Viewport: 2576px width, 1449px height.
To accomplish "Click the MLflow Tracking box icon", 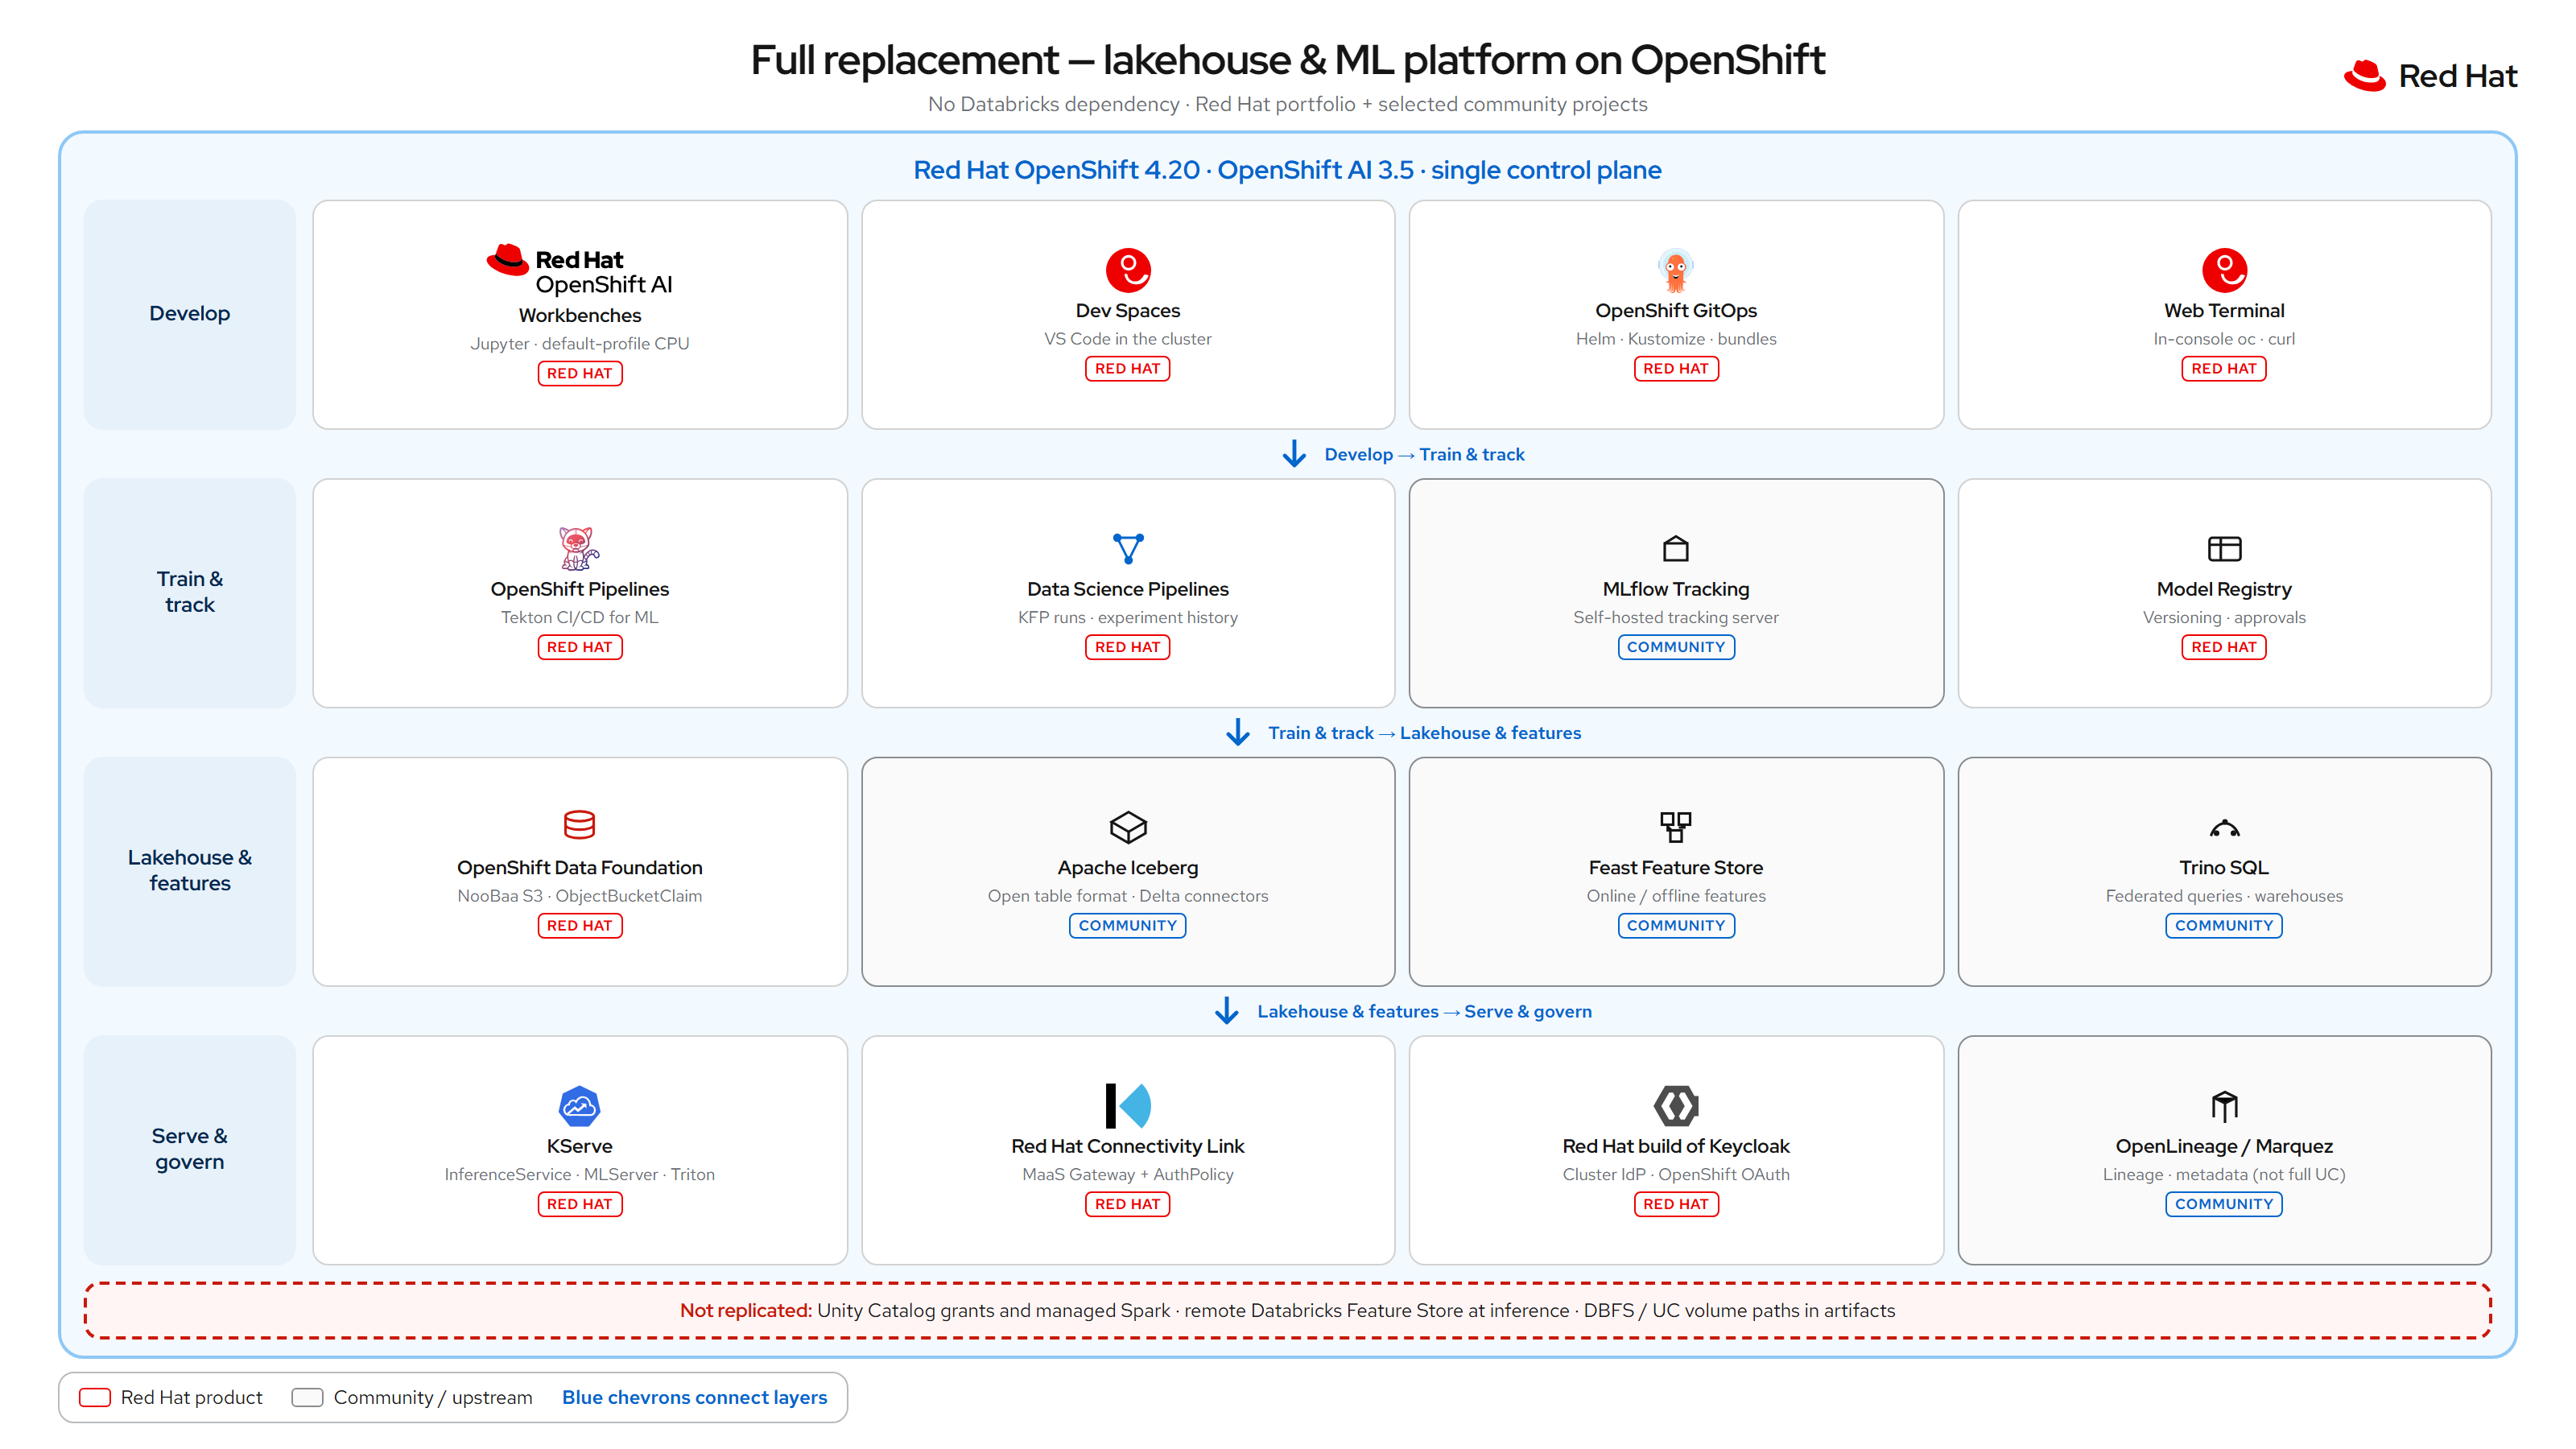I will coord(1675,548).
